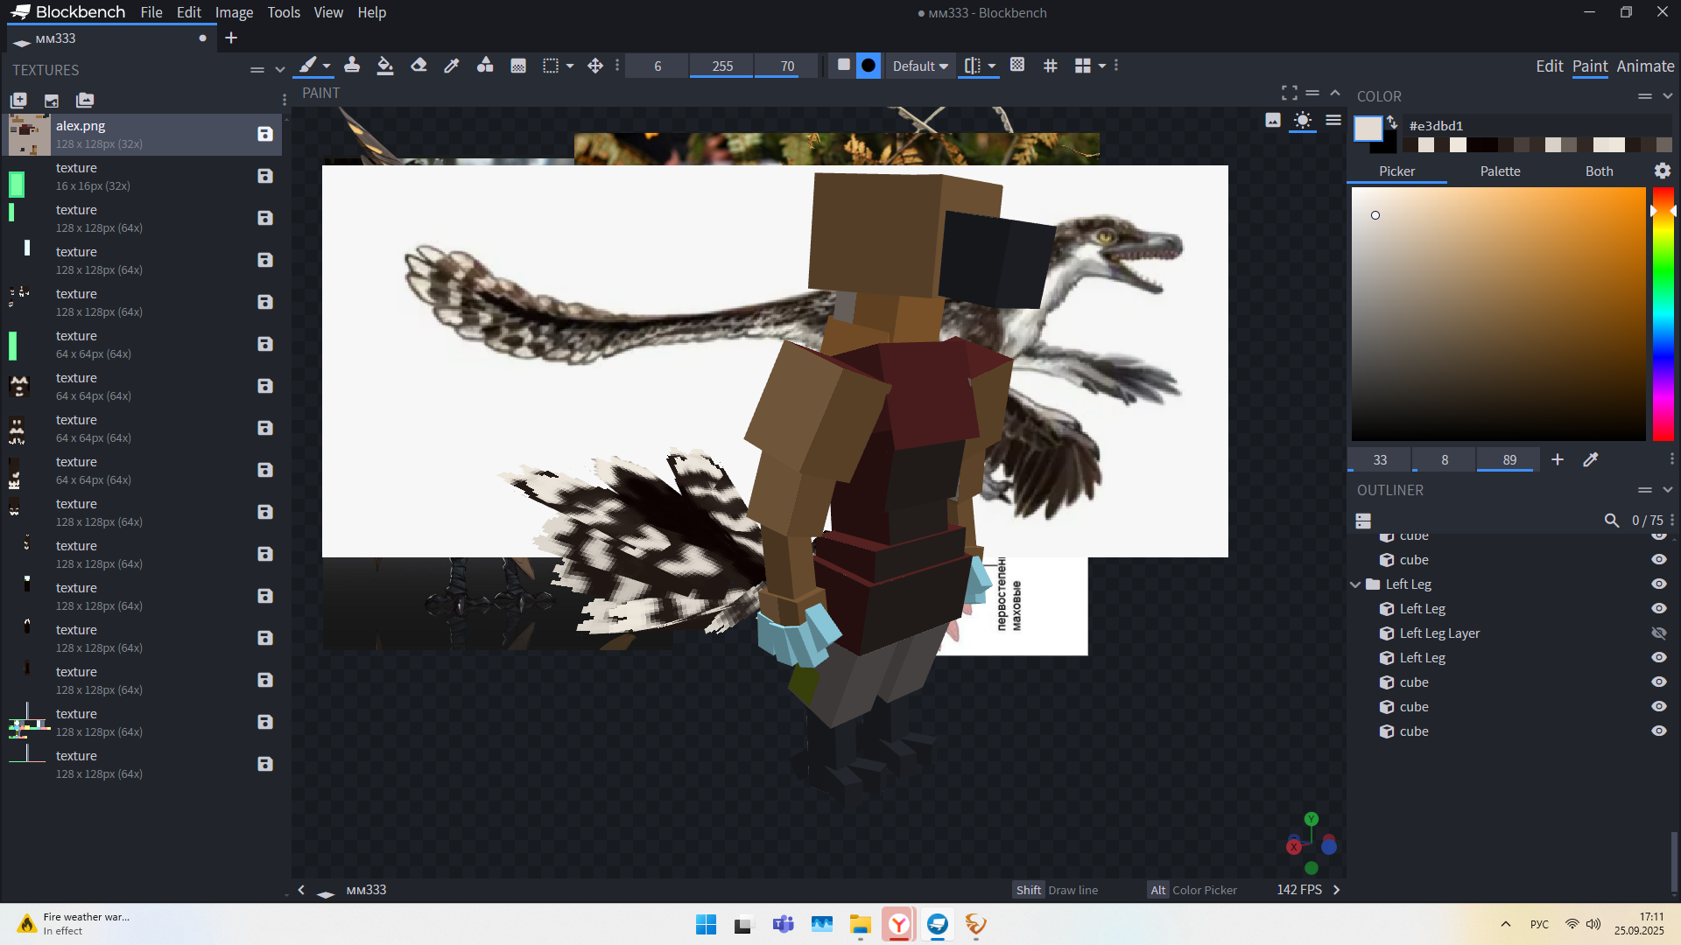Open the Tools menu
Viewport: 1681px width, 945px height.
(283, 12)
